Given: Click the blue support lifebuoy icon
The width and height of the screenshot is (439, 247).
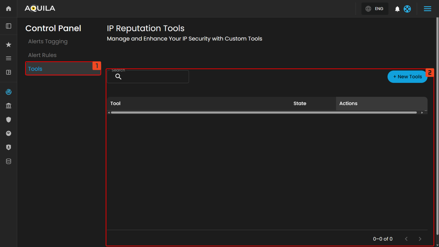Looking at the screenshot, I should click(x=407, y=9).
